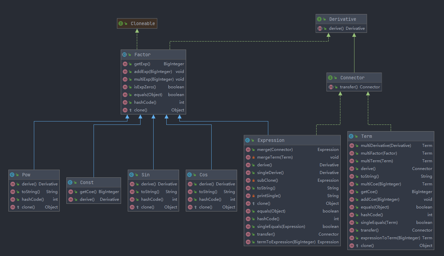Click the method icon beside getExp() in Factor
444x256 pixels.
tap(125, 64)
